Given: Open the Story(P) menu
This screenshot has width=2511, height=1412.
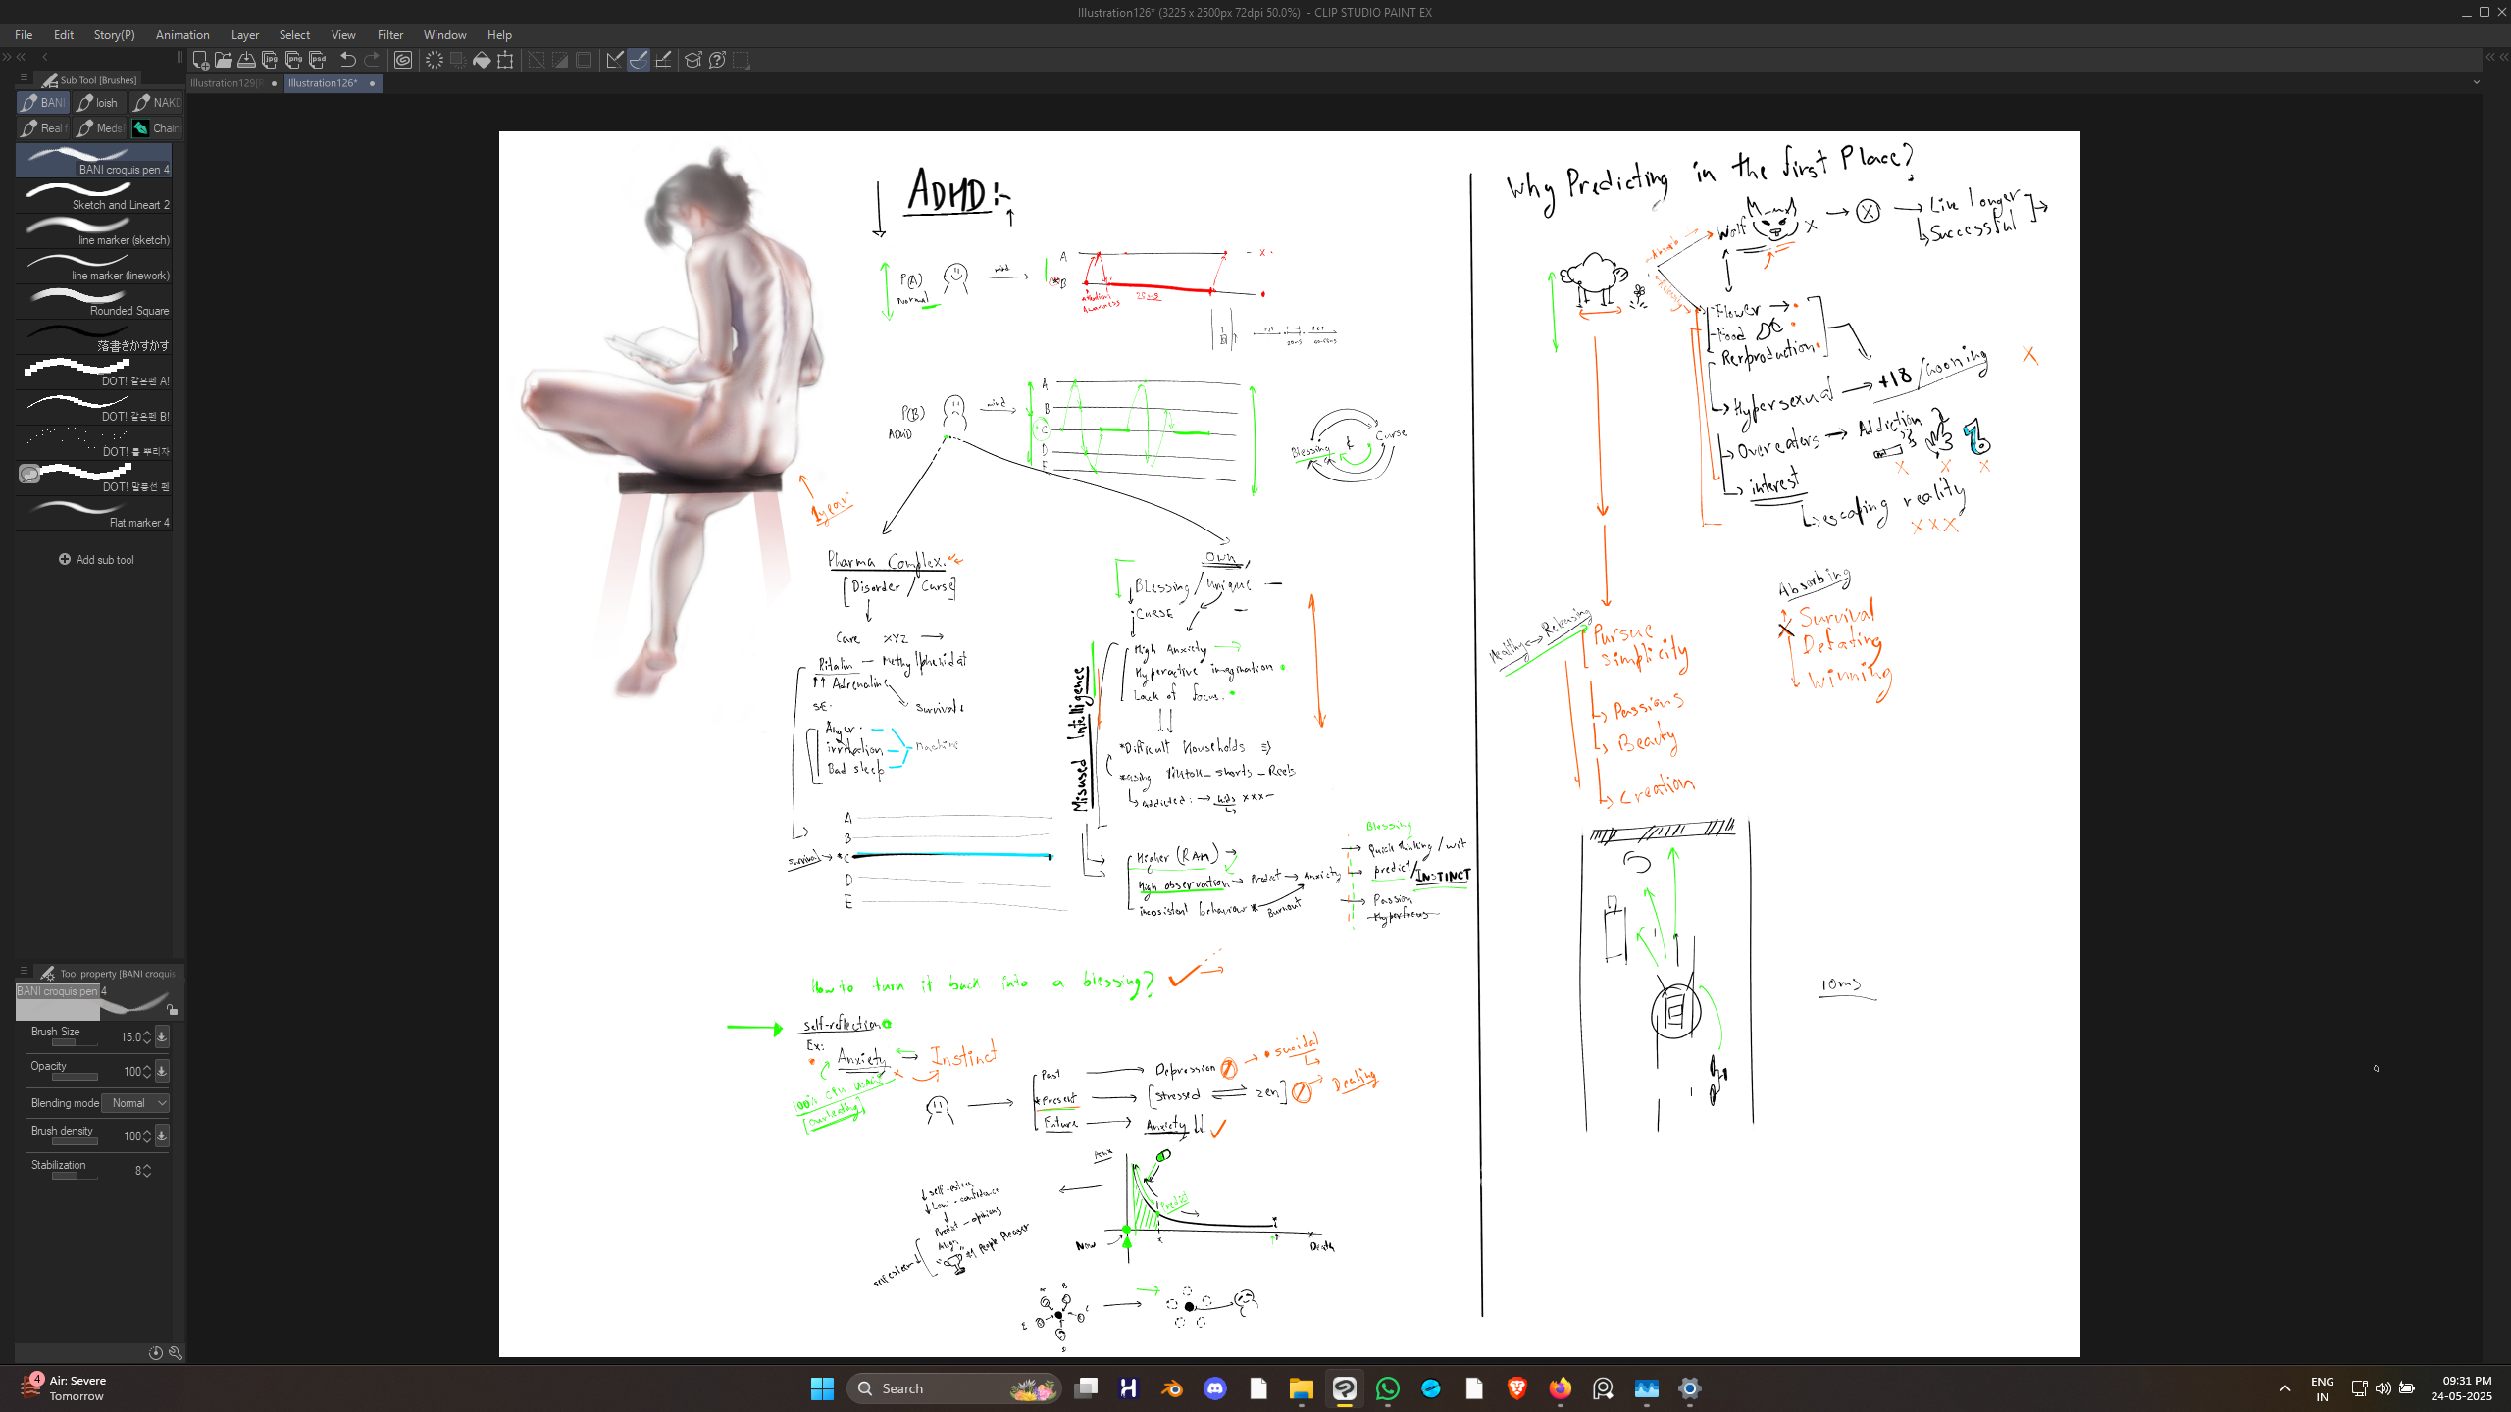Looking at the screenshot, I should click(x=115, y=34).
